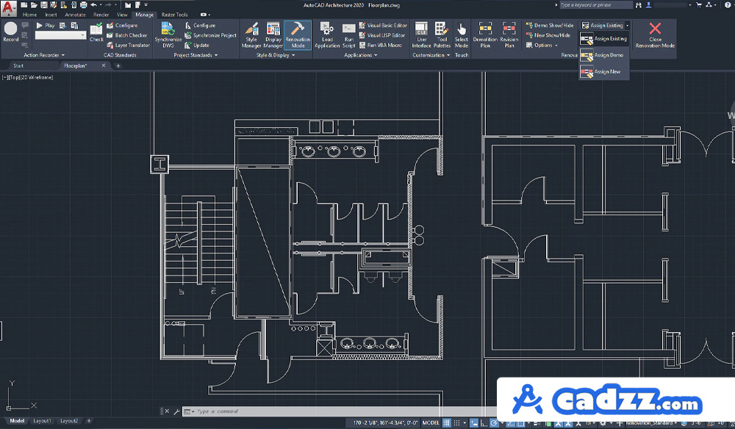Switch to the Render ribbon tab

tap(101, 15)
